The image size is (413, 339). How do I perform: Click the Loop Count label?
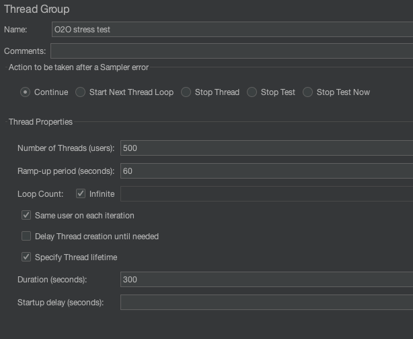pyautogui.click(x=40, y=194)
